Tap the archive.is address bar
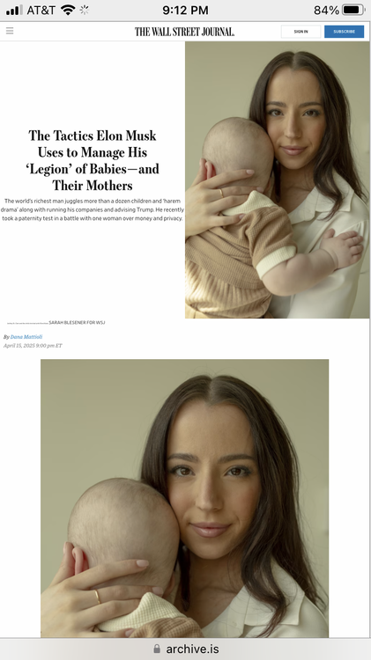The width and height of the screenshot is (371, 660). 185,649
